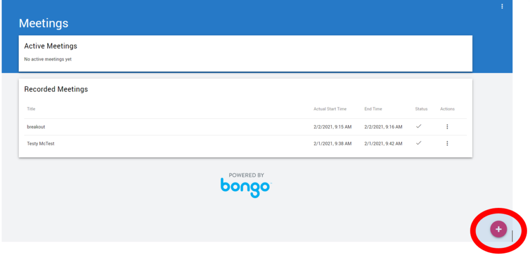This screenshot has height=255, width=530.
Task: Click the pink plus button to add meeting
Action: click(x=498, y=229)
